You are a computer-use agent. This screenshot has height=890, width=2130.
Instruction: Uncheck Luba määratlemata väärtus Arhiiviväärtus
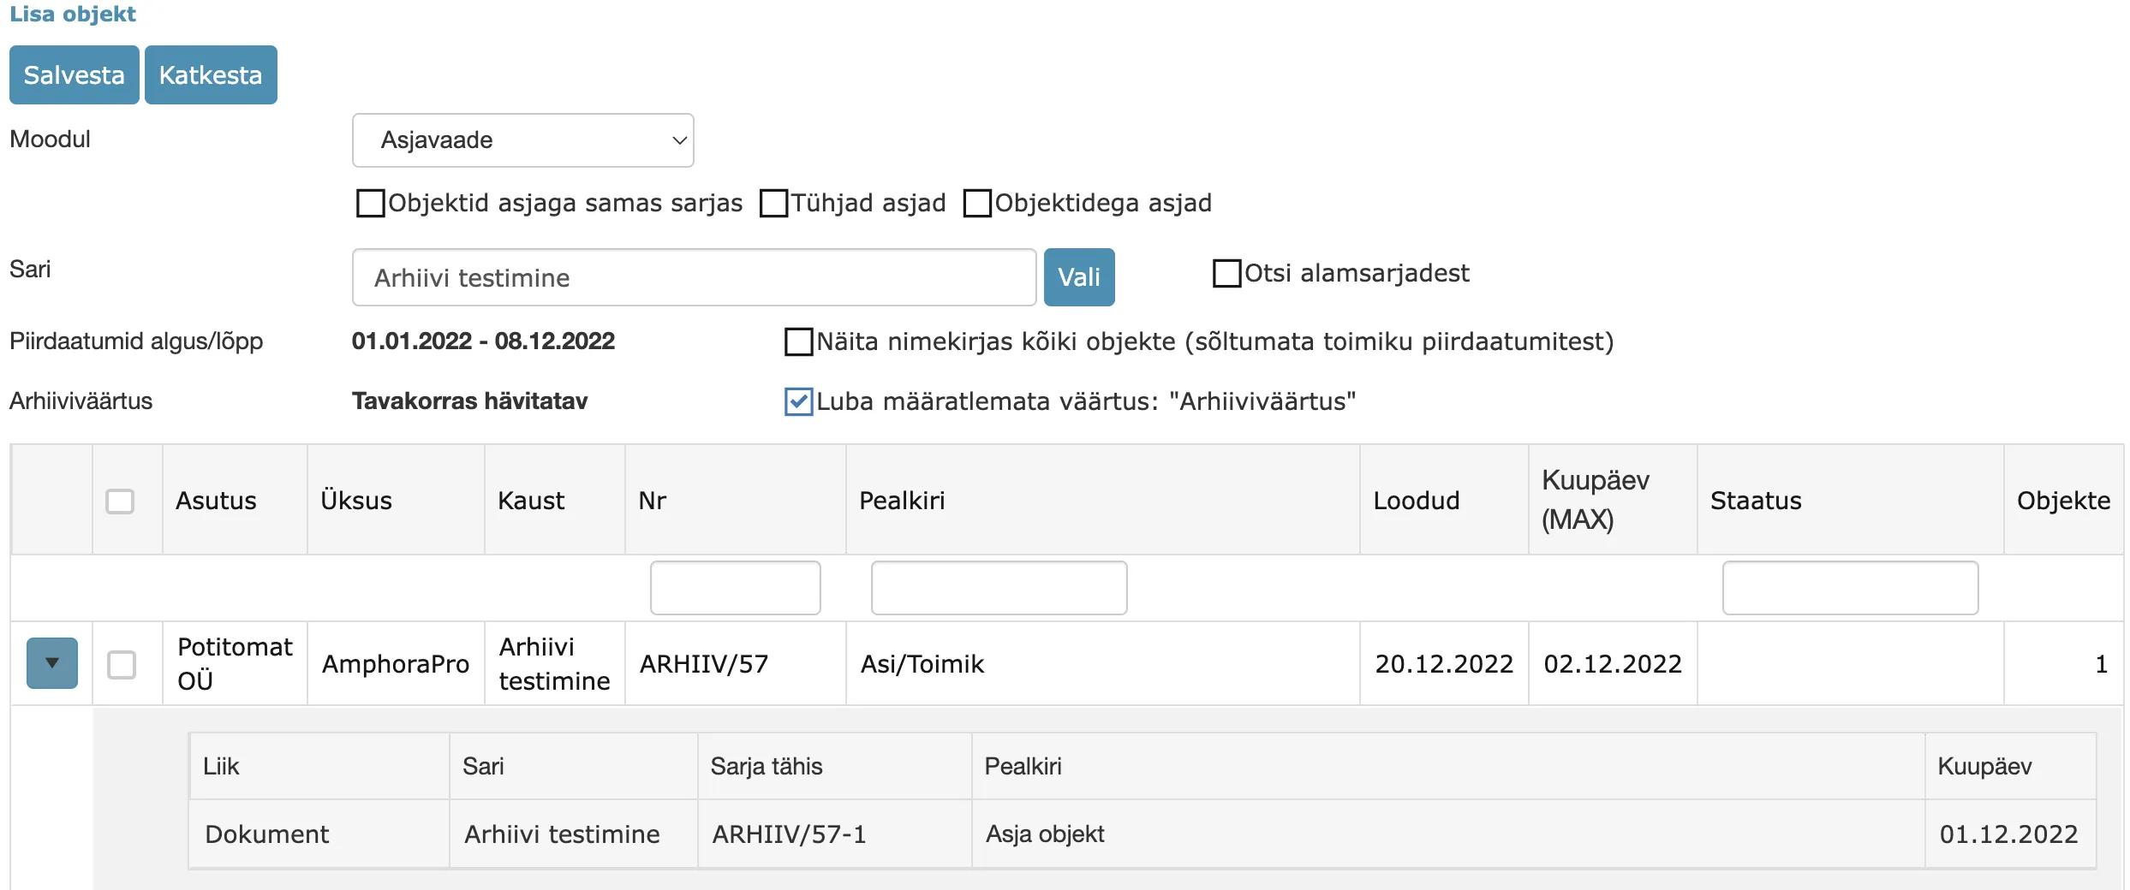pos(798,401)
